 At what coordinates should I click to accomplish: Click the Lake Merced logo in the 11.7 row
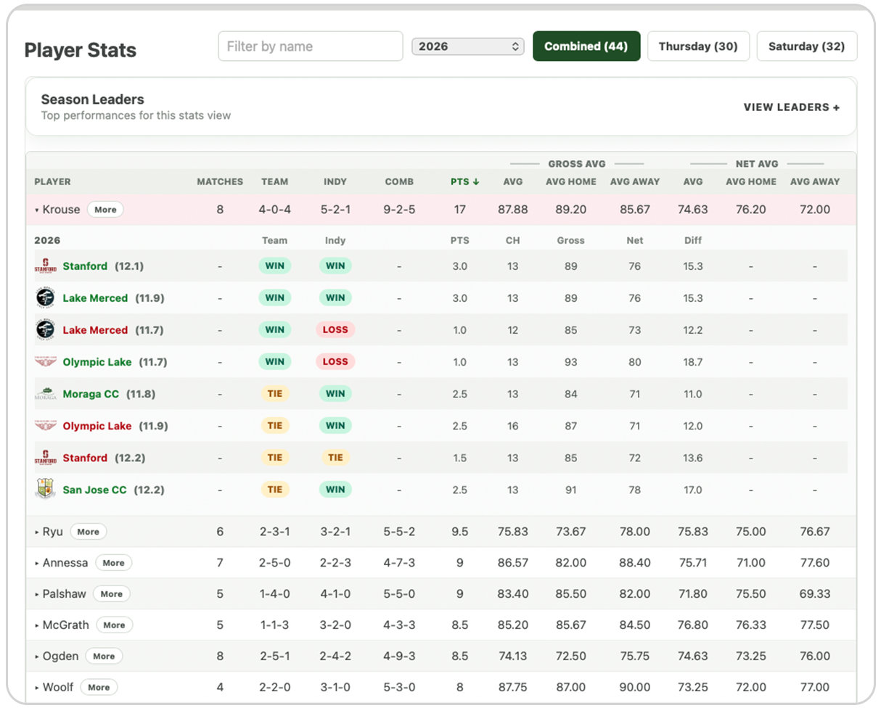click(46, 330)
